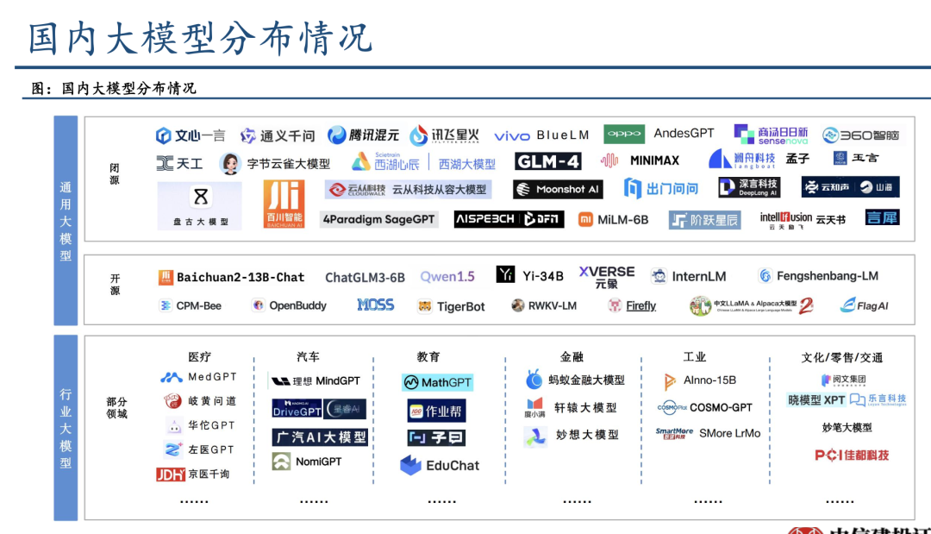Click the MINIMAX logo
The height and width of the screenshot is (534, 931).
point(640,160)
